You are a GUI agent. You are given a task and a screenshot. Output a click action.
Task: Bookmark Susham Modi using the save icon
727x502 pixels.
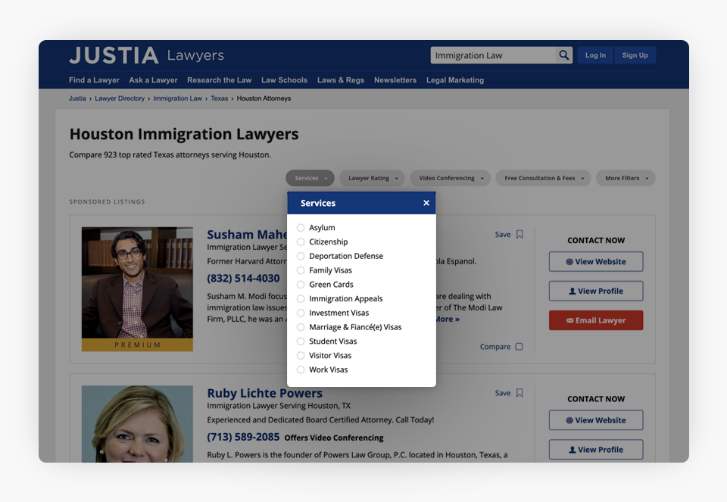pyautogui.click(x=520, y=235)
